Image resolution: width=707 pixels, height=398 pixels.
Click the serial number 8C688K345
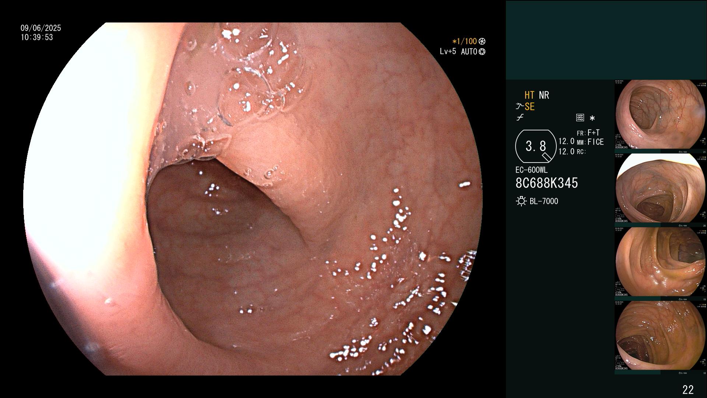pyautogui.click(x=547, y=183)
